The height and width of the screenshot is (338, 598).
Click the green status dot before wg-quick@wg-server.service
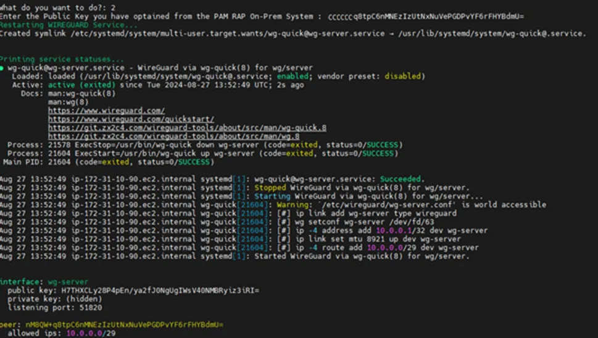click(x=1, y=68)
